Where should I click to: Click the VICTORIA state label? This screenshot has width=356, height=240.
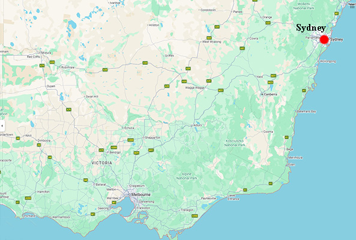pyautogui.click(x=101, y=163)
